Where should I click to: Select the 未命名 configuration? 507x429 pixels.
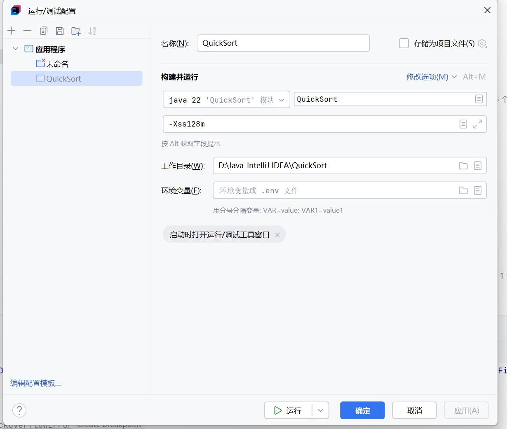tap(76, 64)
